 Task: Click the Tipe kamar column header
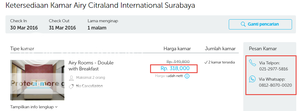point(22,49)
